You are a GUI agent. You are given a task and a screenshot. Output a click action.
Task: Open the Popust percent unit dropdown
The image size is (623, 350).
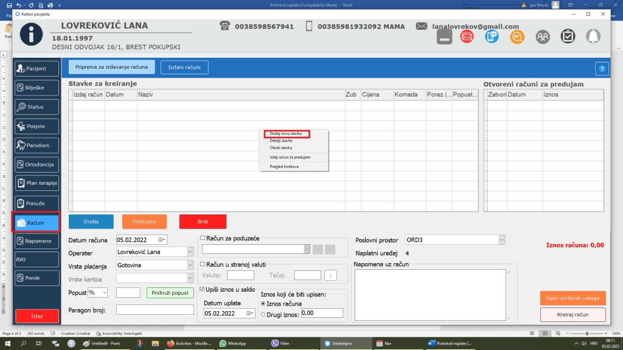tap(105, 293)
